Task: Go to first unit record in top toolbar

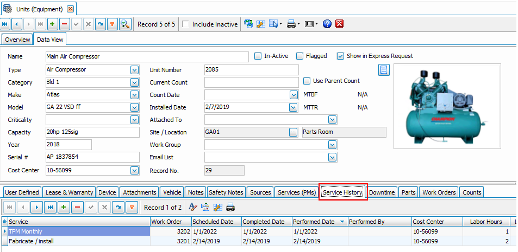Action: coord(5,24)
